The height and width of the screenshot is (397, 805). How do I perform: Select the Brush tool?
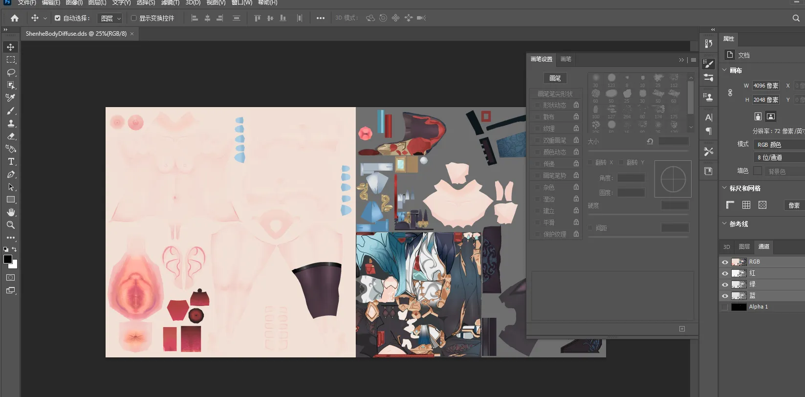point(11,110)
